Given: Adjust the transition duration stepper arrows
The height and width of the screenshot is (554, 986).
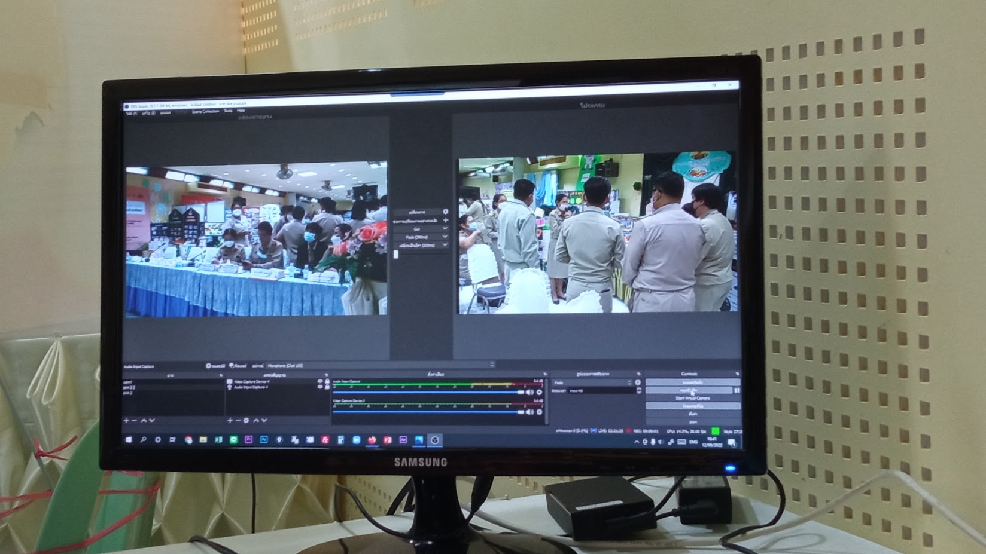Looking at the screenshot, I should tap(640, 391).
